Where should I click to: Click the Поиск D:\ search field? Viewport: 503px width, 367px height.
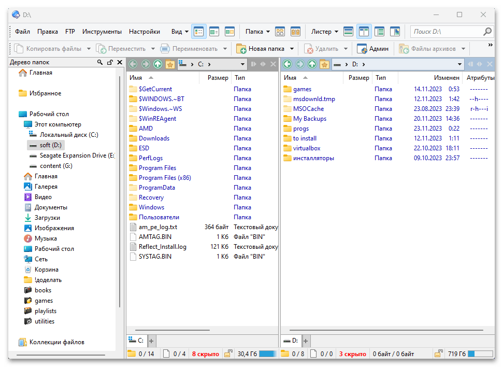coord(449,31)
